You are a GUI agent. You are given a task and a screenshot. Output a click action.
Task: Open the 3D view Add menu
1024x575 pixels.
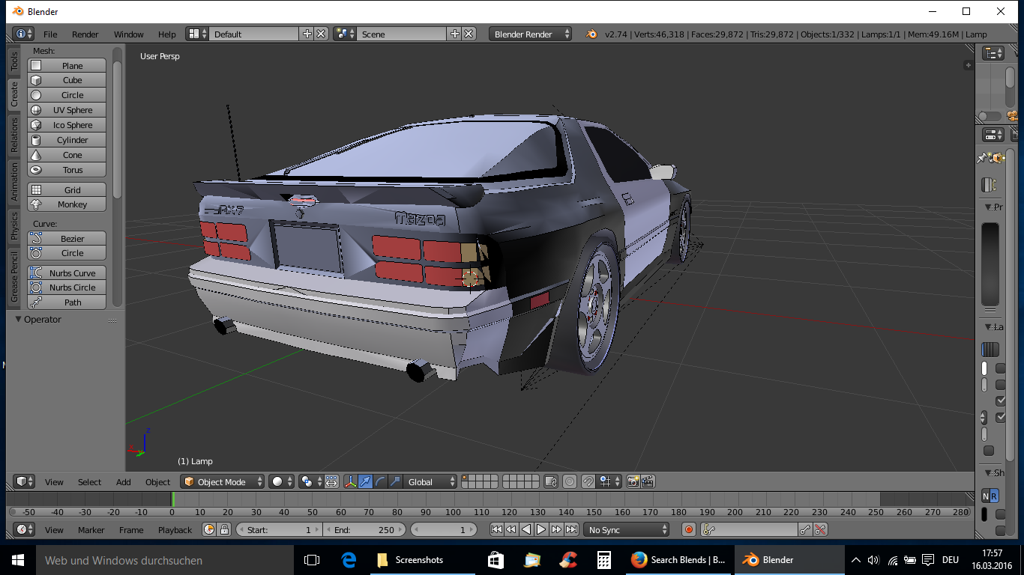124,482
